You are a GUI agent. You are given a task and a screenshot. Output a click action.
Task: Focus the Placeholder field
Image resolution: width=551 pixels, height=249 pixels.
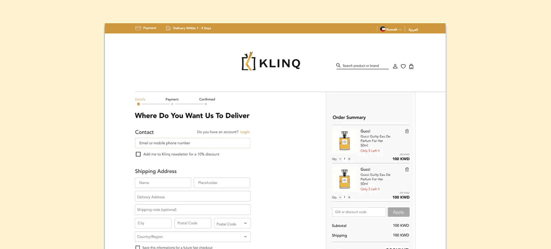click(x=222, y=183)
